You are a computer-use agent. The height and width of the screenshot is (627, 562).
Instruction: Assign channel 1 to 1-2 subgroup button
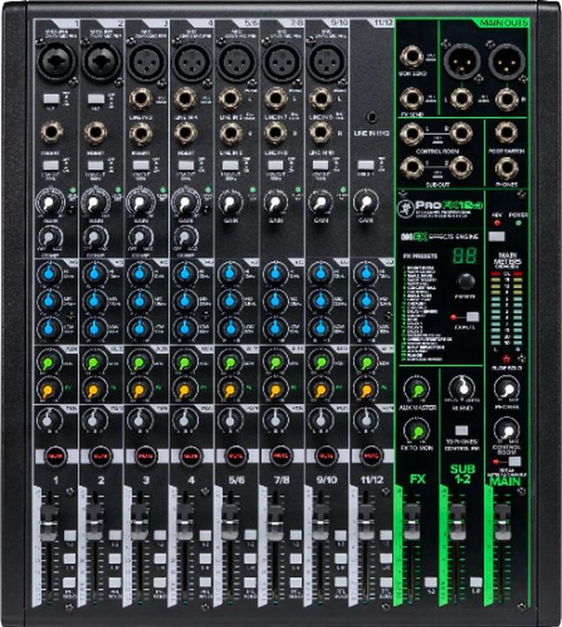70,536
